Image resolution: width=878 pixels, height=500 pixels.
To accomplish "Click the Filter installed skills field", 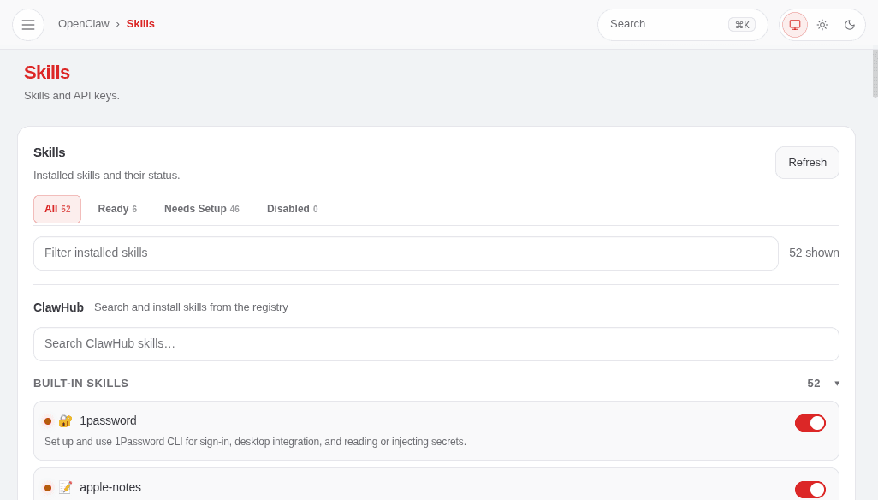I will click(406, 253).
